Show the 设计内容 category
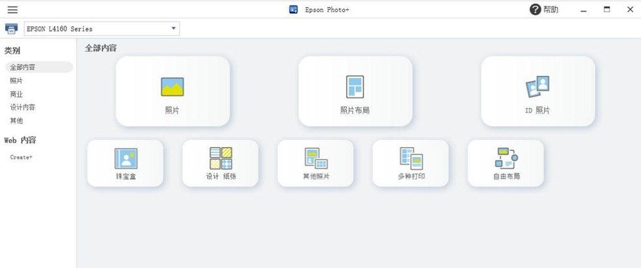 tap(23, 107)
